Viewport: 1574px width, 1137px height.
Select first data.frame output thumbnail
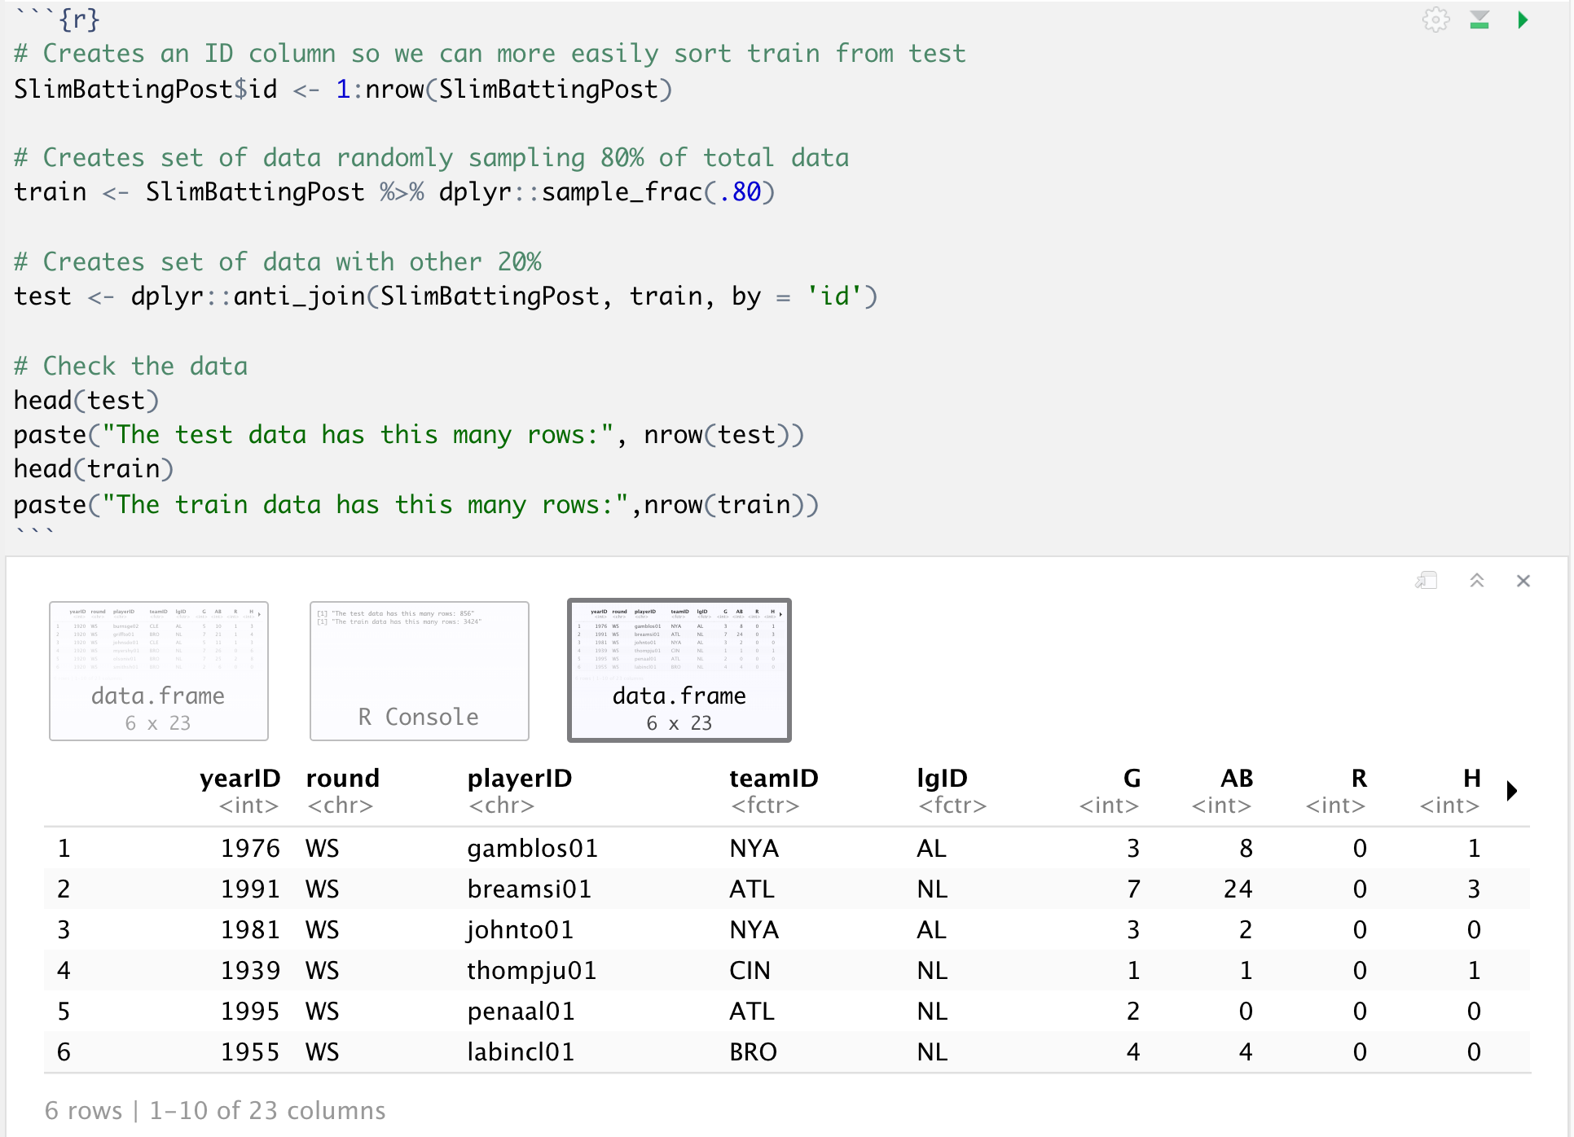[x=159, y=670]
